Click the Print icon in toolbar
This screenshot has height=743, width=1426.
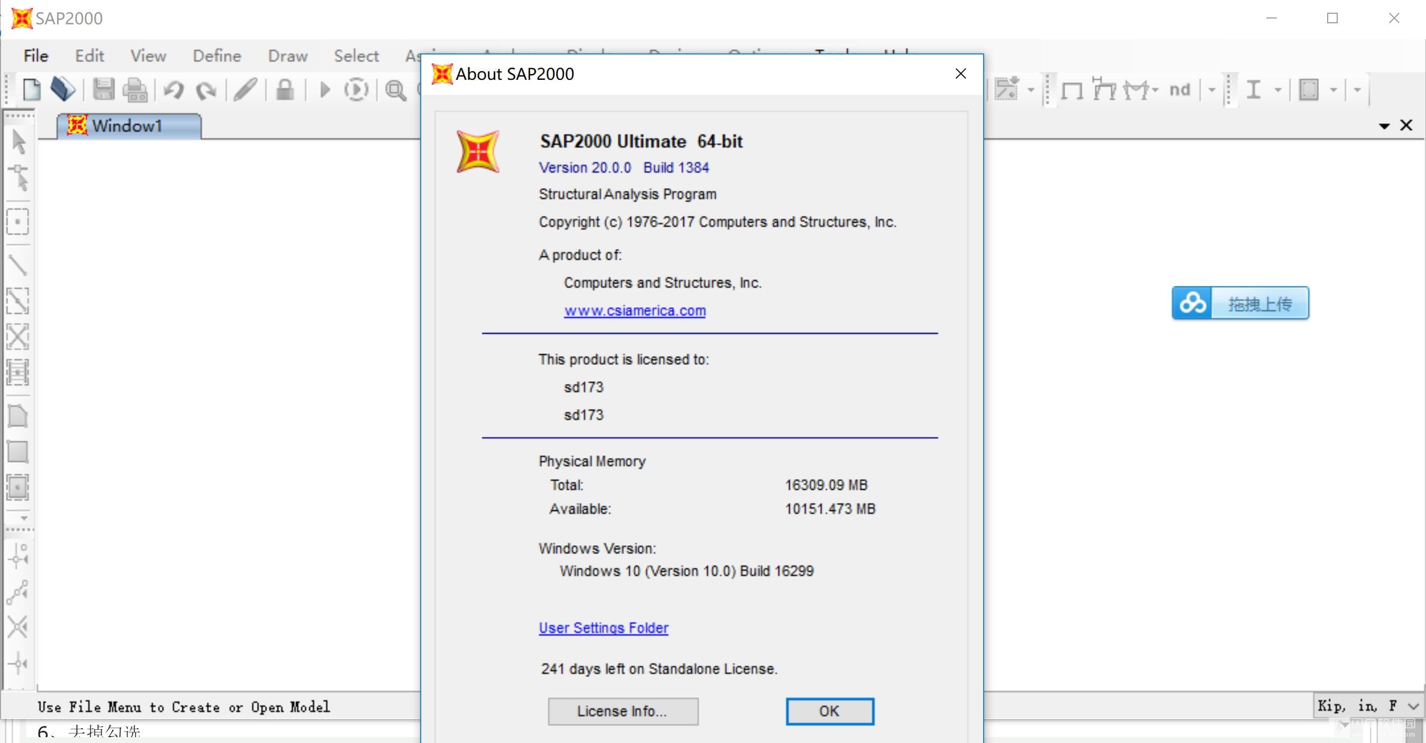click(x=136, y=90)
